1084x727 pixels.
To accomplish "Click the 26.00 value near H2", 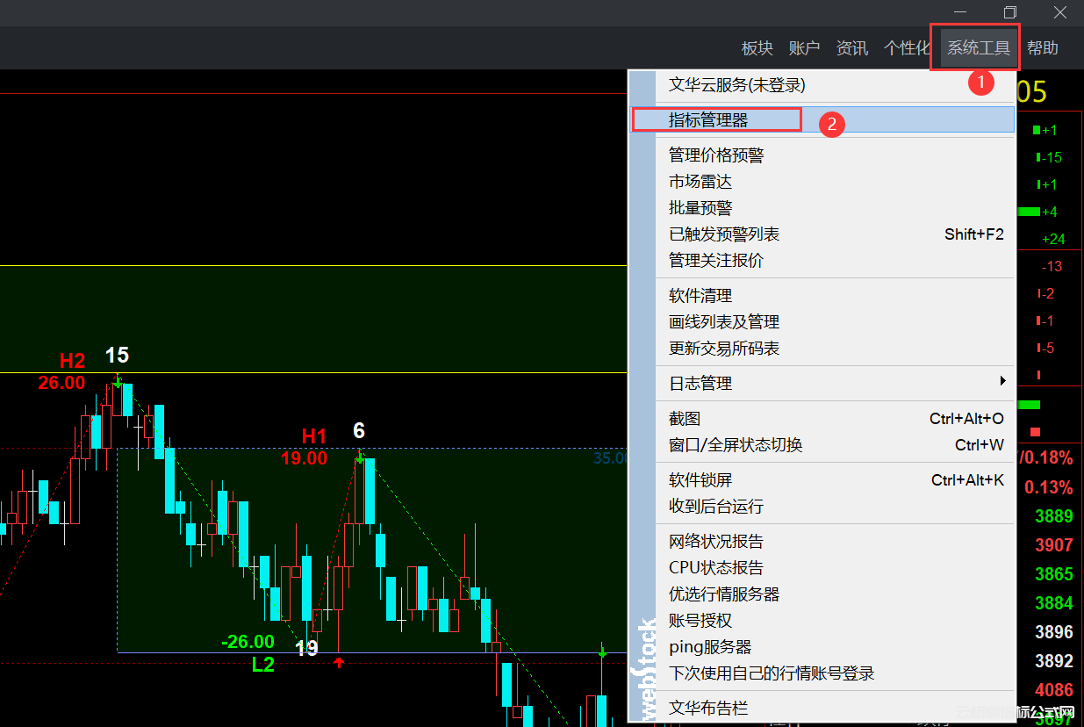I will [61, 383].
